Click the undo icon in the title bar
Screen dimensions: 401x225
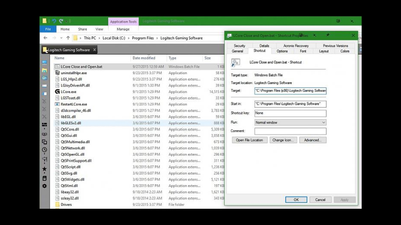click(54, 21)
